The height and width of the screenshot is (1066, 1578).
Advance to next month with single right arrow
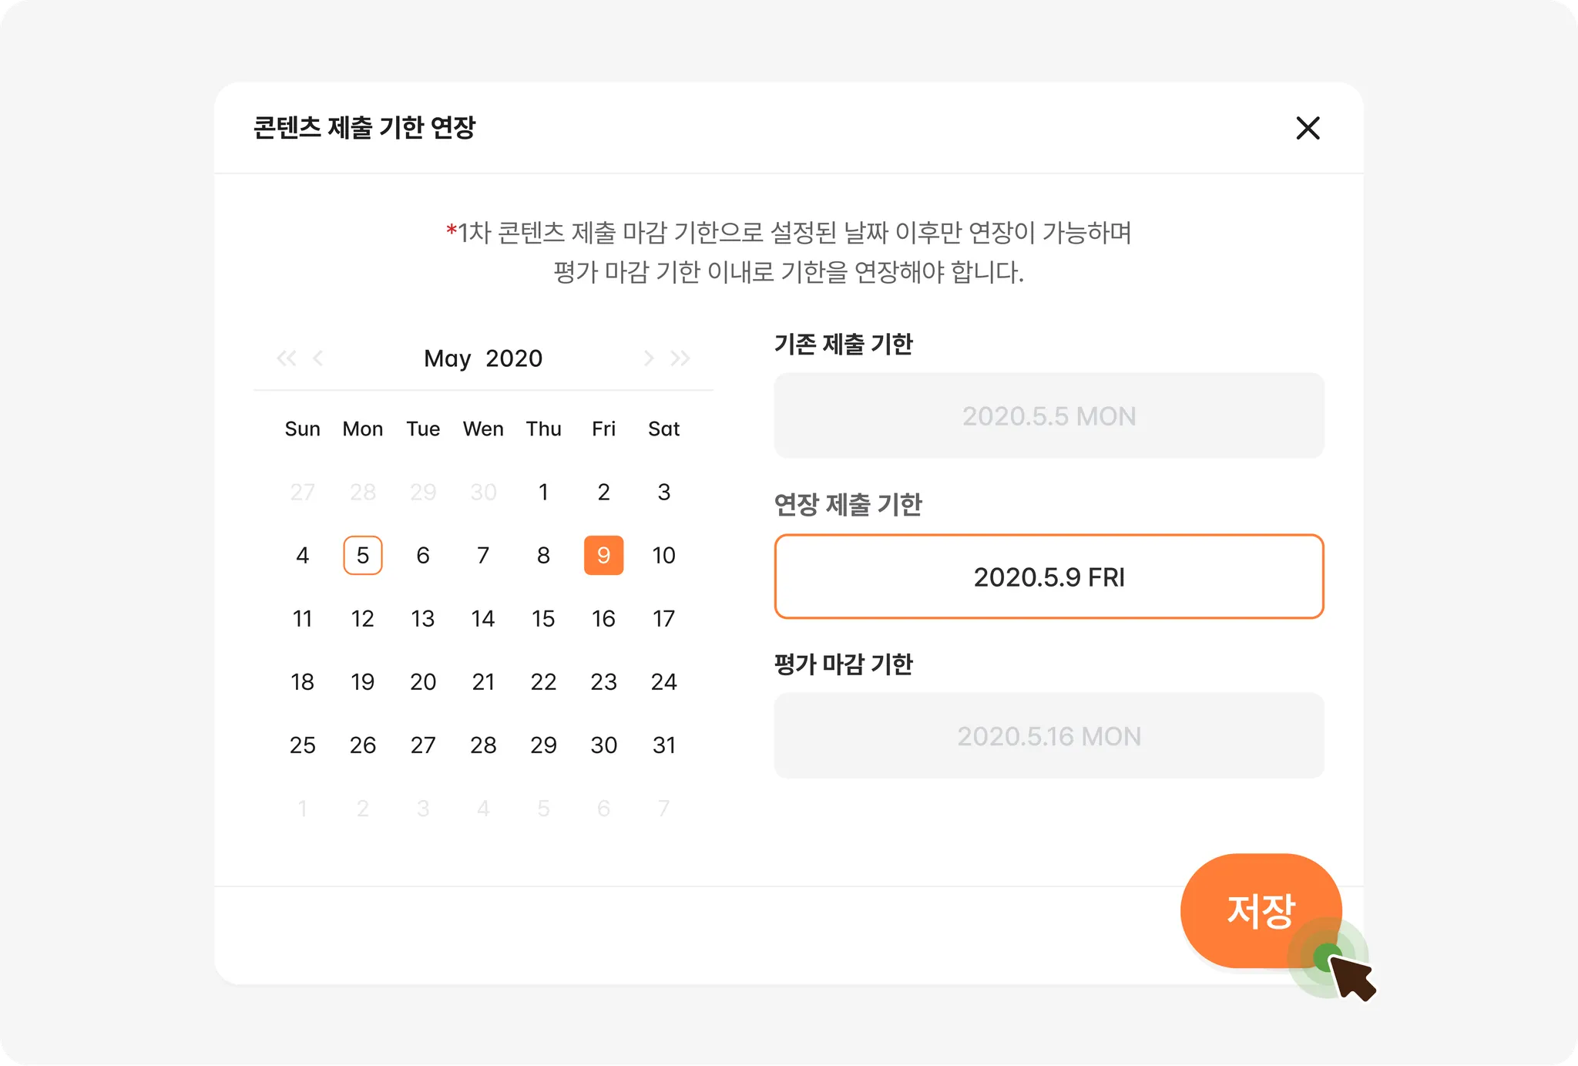pos(649,358)
